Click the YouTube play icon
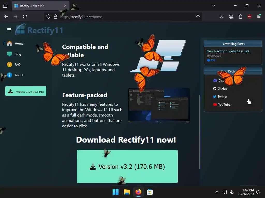Screen dimensions: 265x198 tap(215, 105)
